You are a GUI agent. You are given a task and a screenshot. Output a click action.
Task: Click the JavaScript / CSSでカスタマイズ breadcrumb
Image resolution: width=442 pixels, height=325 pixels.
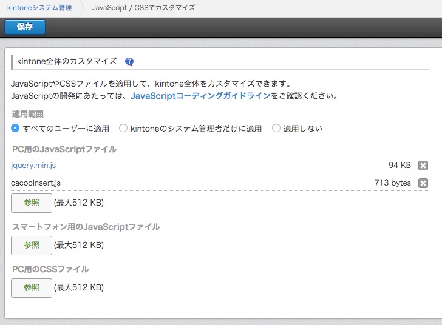pos(143,8)
